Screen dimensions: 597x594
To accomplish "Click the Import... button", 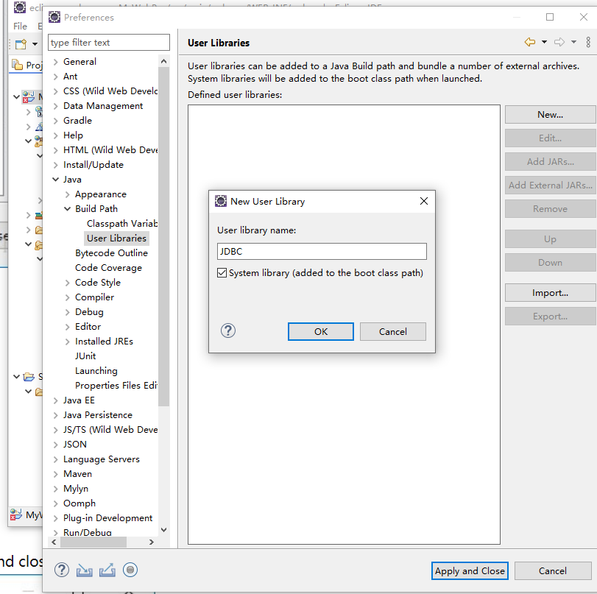I will (x=550, y=293).
